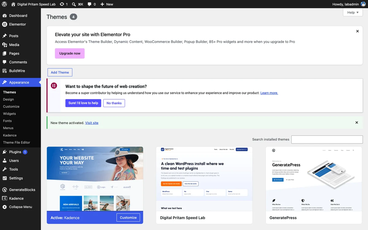The width and height of the screenshot is (368, 230).
Task: Follow the Visit site link
Action: (92, 123)
